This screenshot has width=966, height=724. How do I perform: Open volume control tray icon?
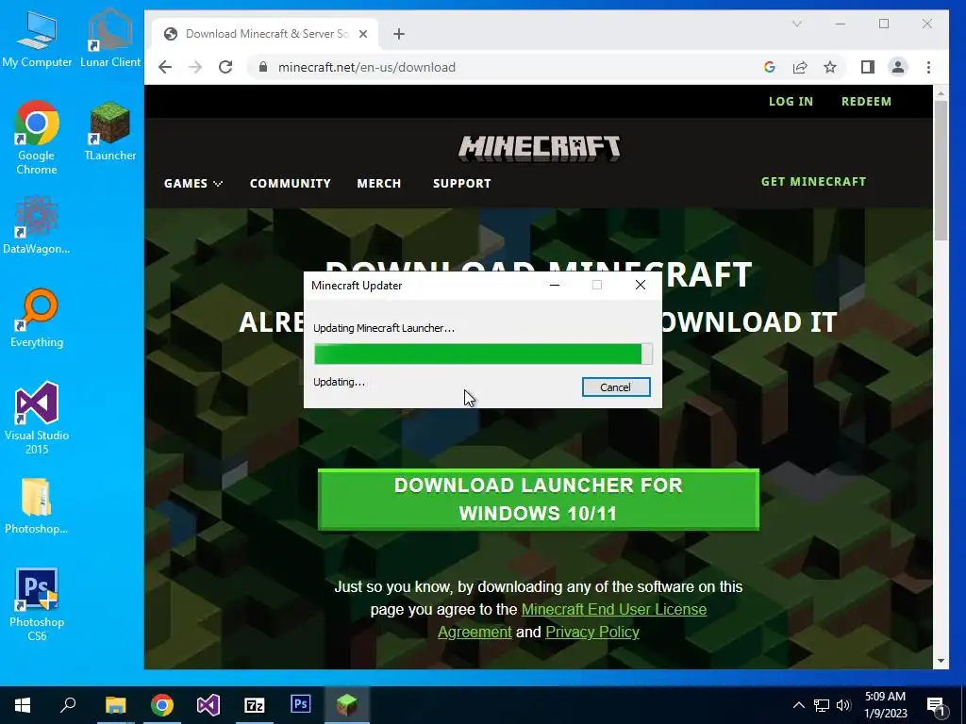tap(843, 705)
